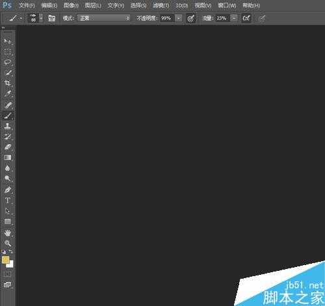Open the Brush panel from options bar
325x306 pixels.
pos(51,18)
